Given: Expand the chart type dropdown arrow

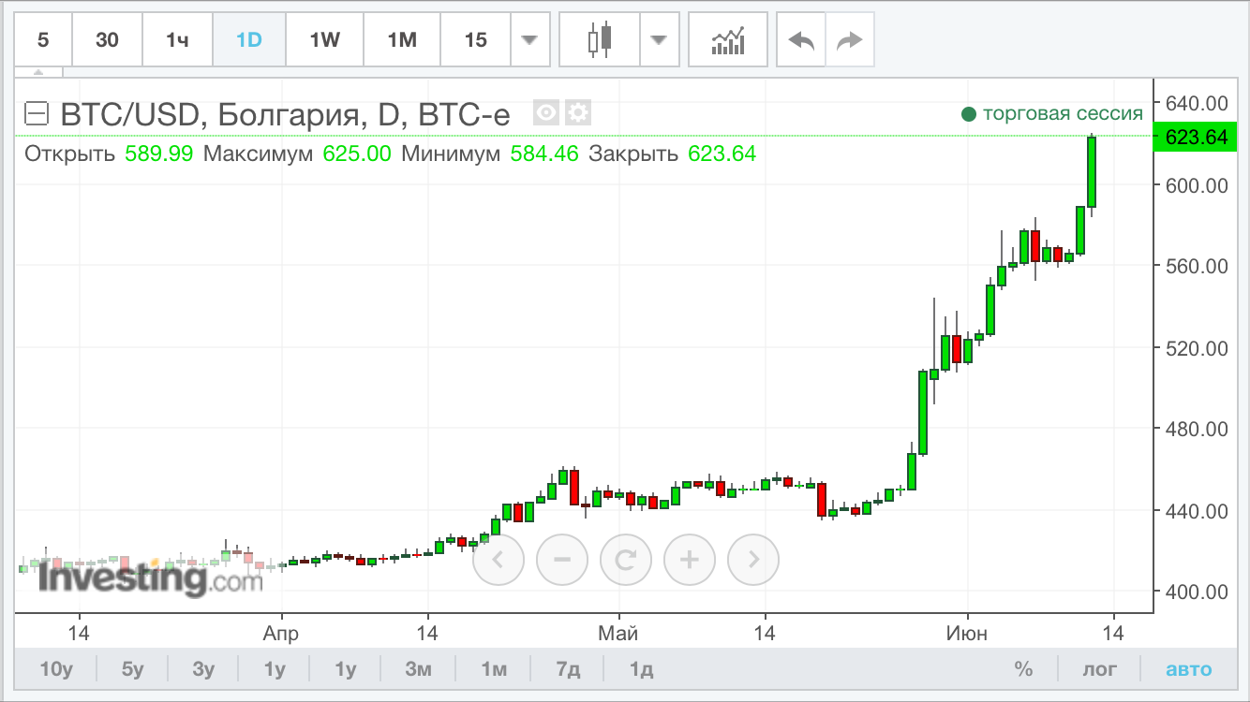Looking at the screenshot, I should (660, 39).
